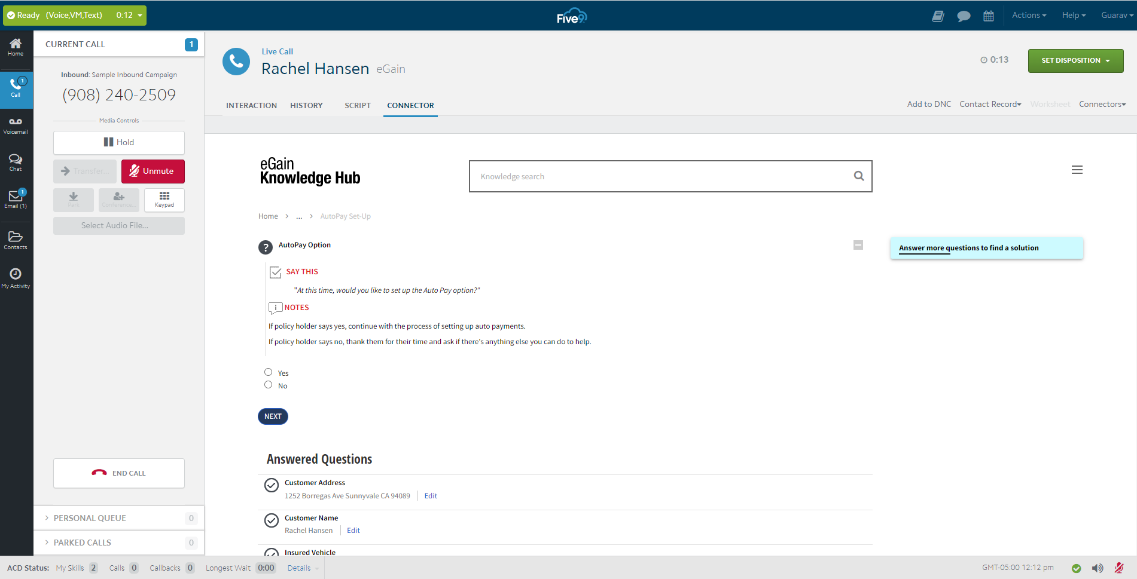Open the chat bubble icon in the header
The height and width of the screenshot is (579, 1137).
(x=963, y=15)
